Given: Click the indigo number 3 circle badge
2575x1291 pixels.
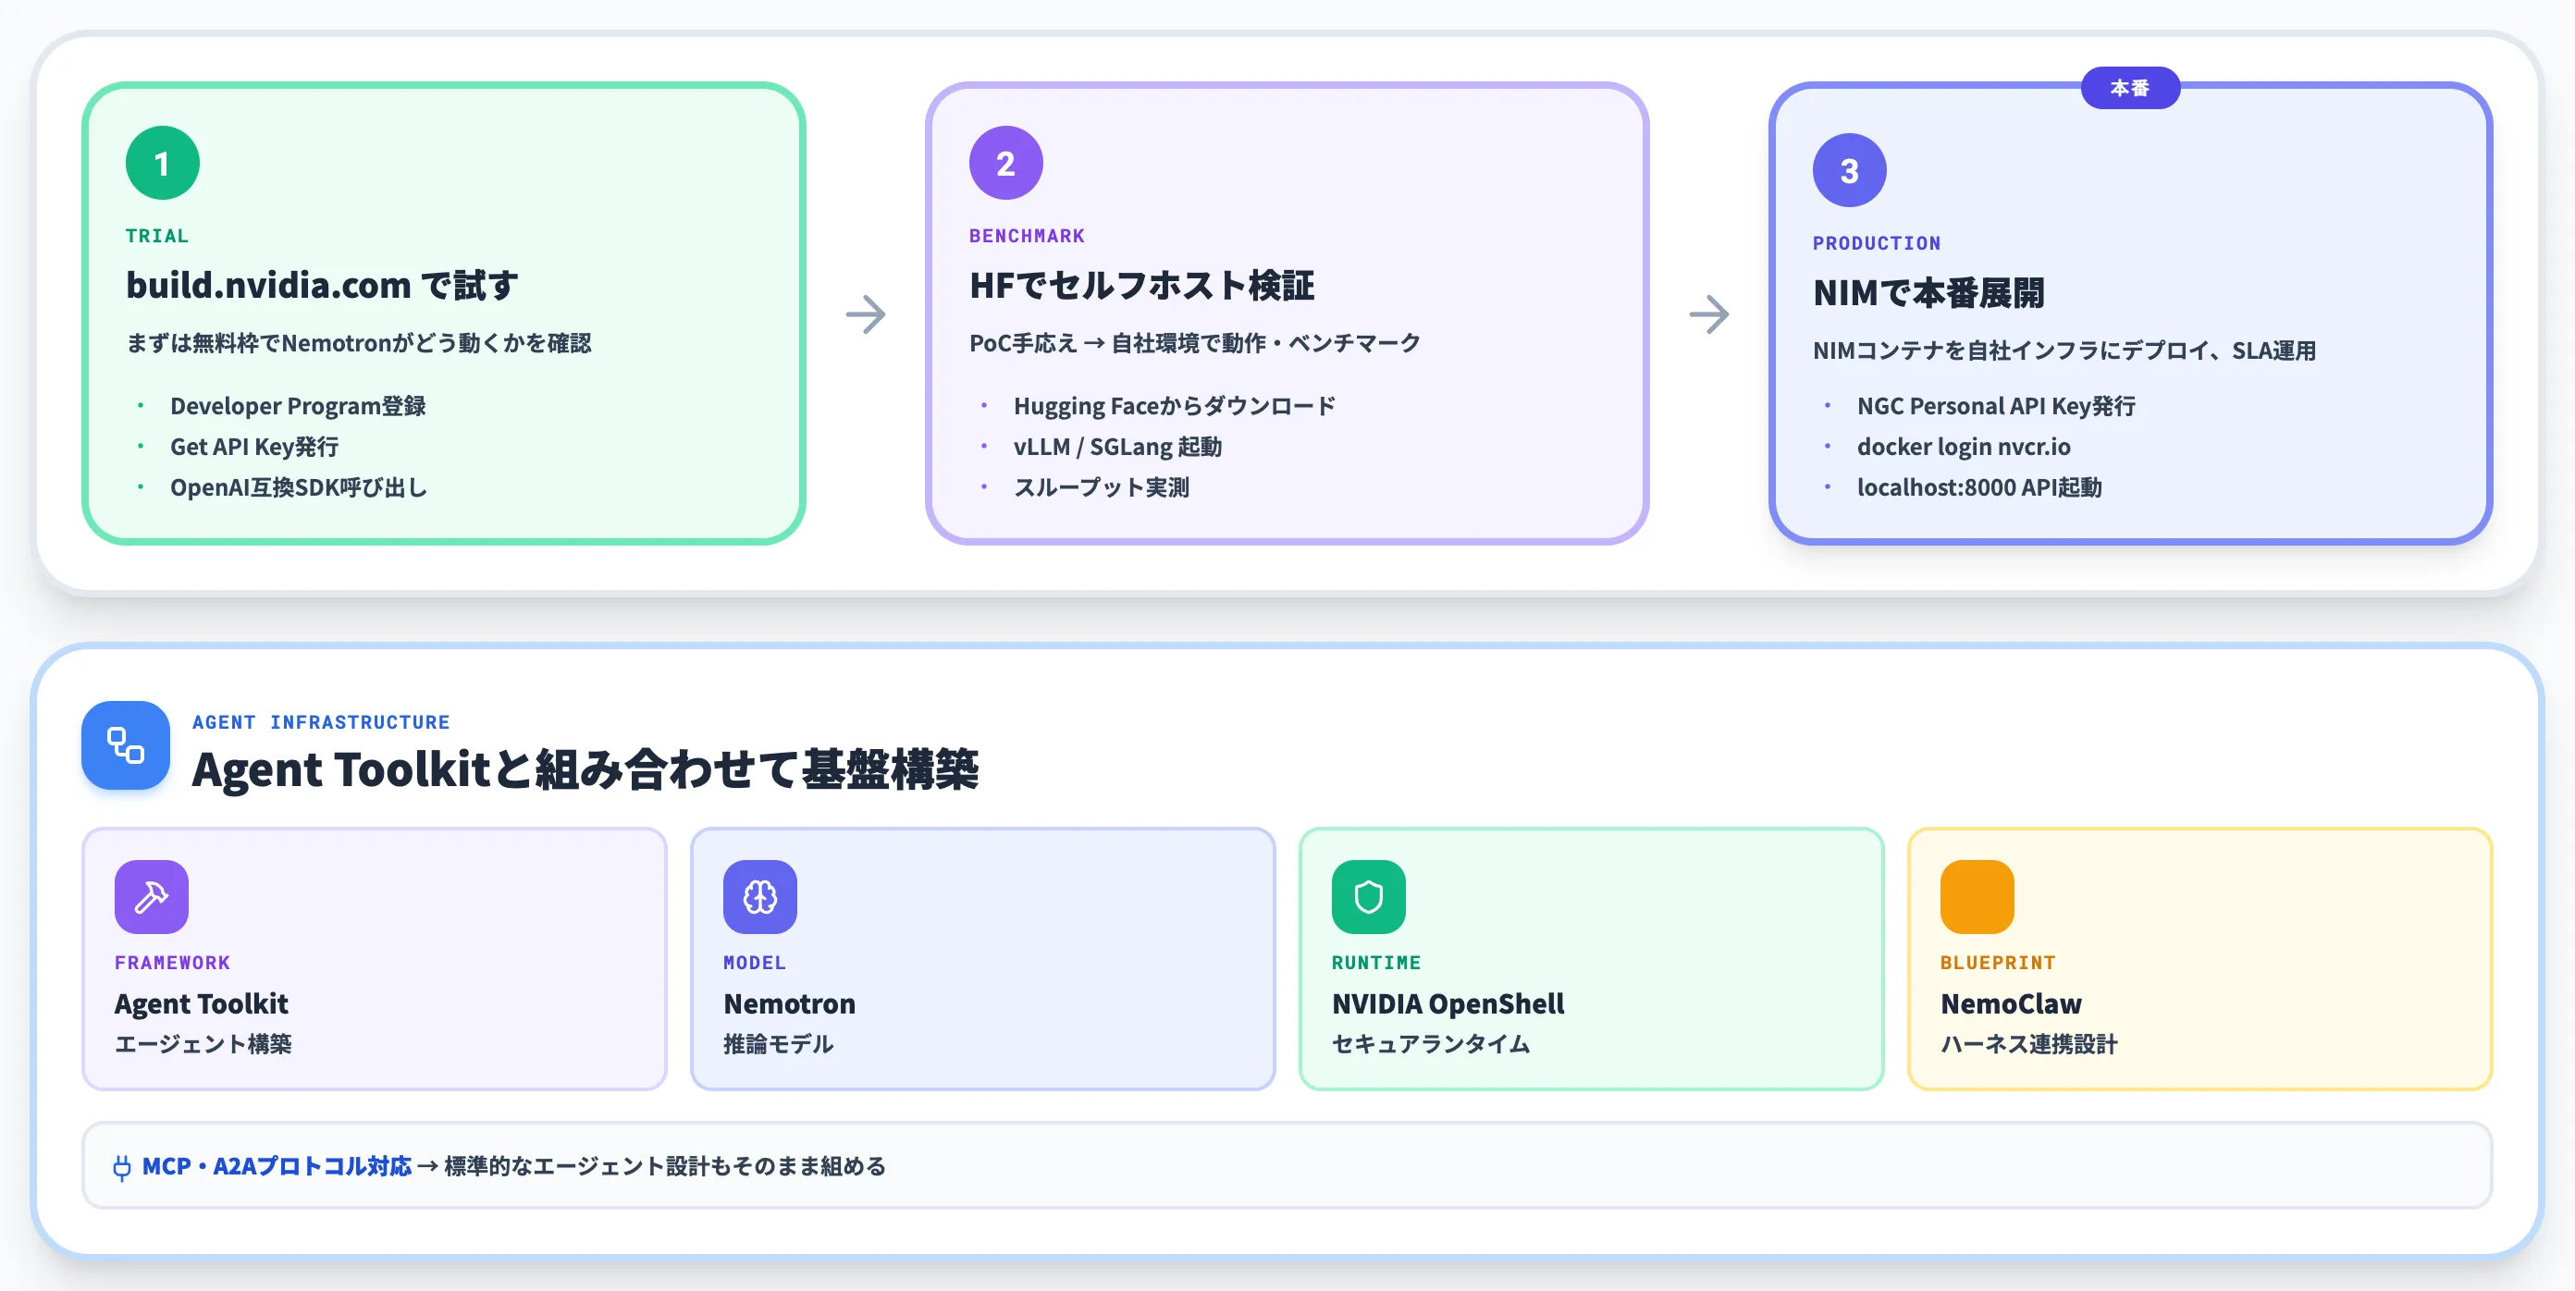Looking at the screenshot, I should [1849, 170].
